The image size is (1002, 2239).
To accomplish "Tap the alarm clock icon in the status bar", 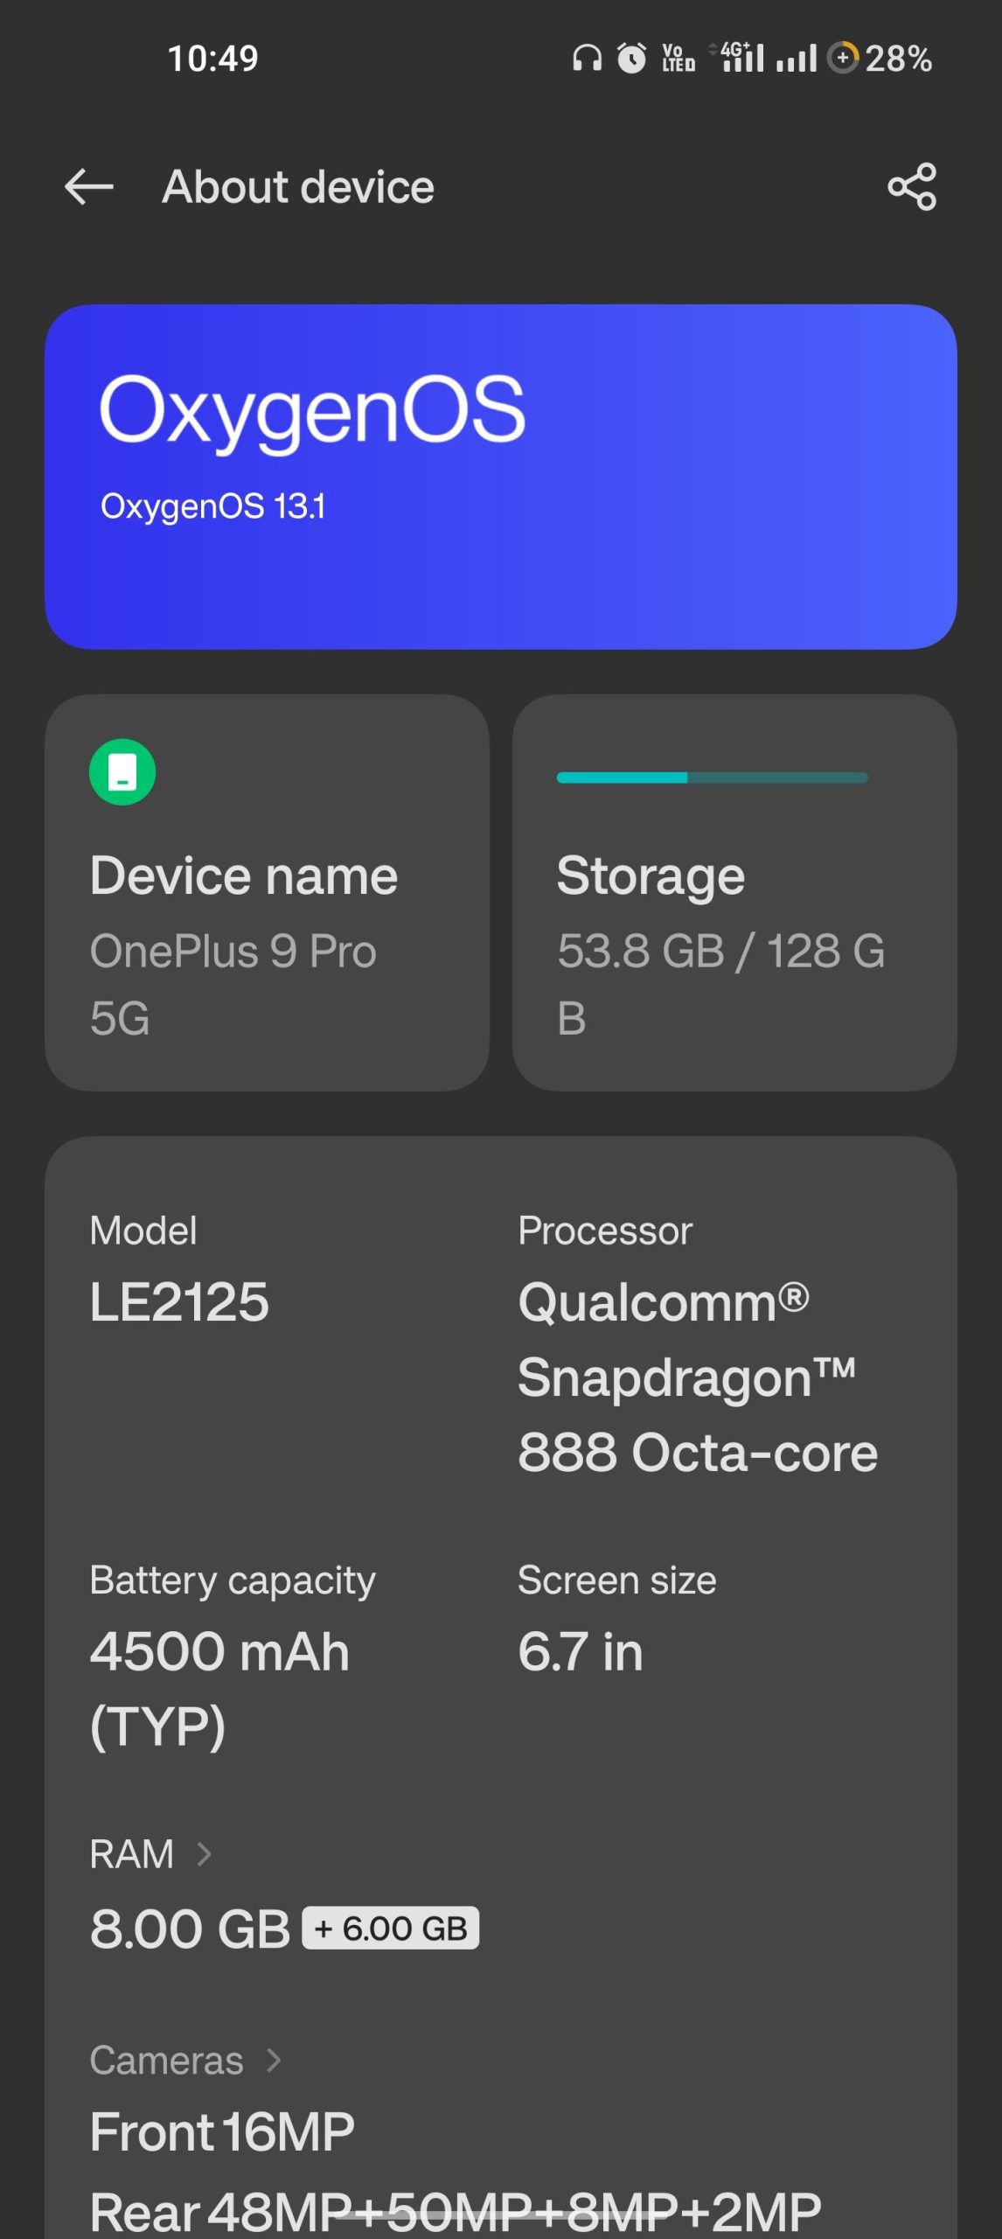I will pyautogui.click(x=632, y=56).
